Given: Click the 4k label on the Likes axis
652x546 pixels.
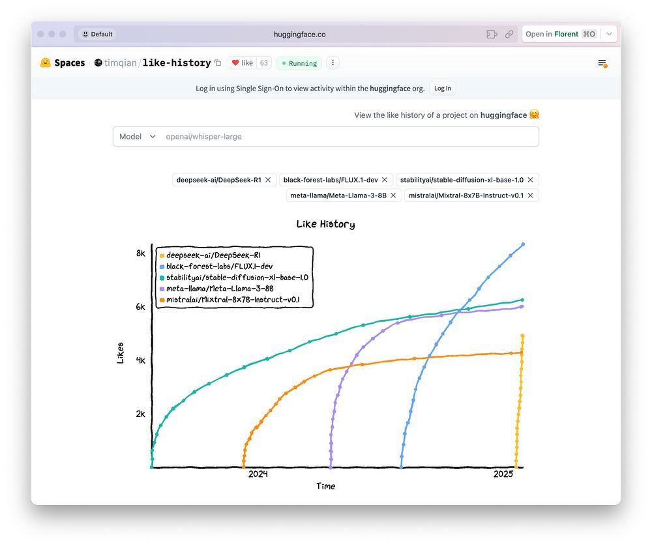Looking at the screenshot, I should pyautogui.click(x=141, y=360).
